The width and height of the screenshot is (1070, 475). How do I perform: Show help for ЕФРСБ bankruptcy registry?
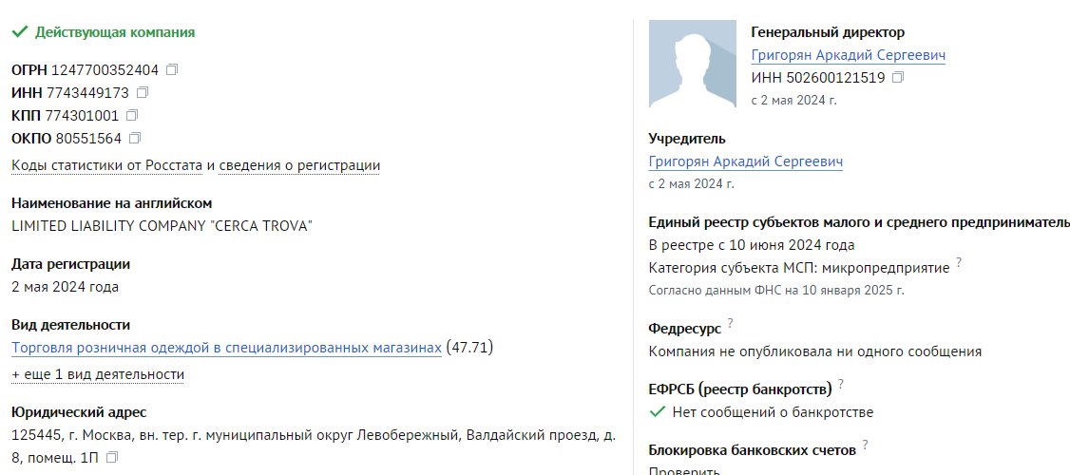click(x=841, y=384)
